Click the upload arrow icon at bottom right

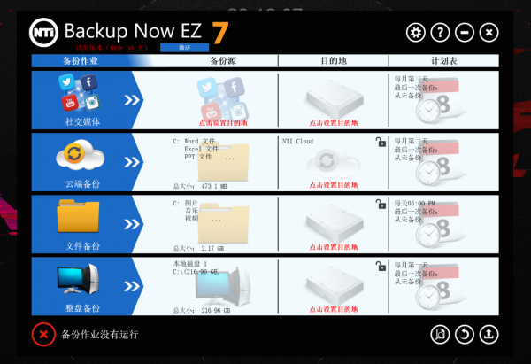pos(489,335)
